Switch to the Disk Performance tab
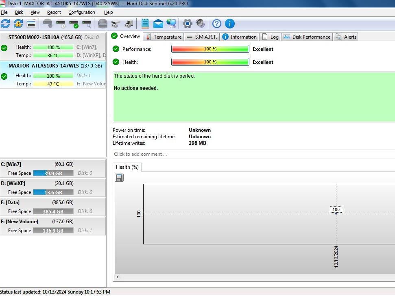 tap(307, 37)
